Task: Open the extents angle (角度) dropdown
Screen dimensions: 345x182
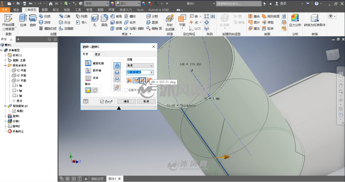Action: (140, 66)
